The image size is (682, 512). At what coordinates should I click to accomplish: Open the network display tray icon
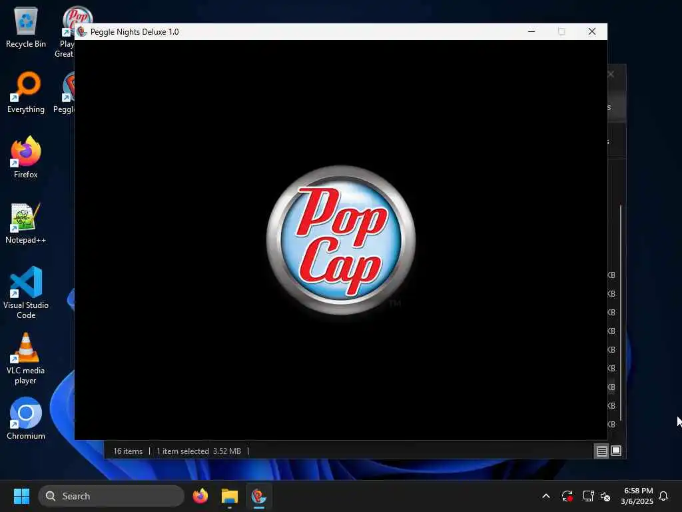pos(589,496)
